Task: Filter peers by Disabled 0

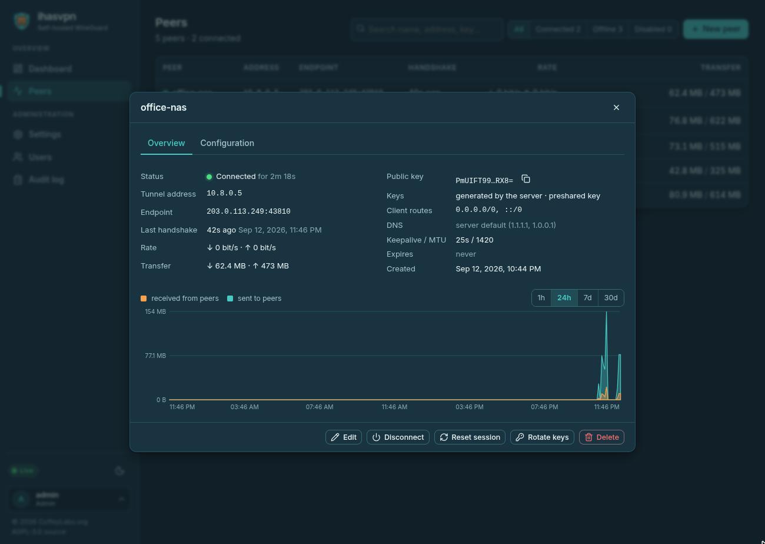Action: (x=653, y=29)
